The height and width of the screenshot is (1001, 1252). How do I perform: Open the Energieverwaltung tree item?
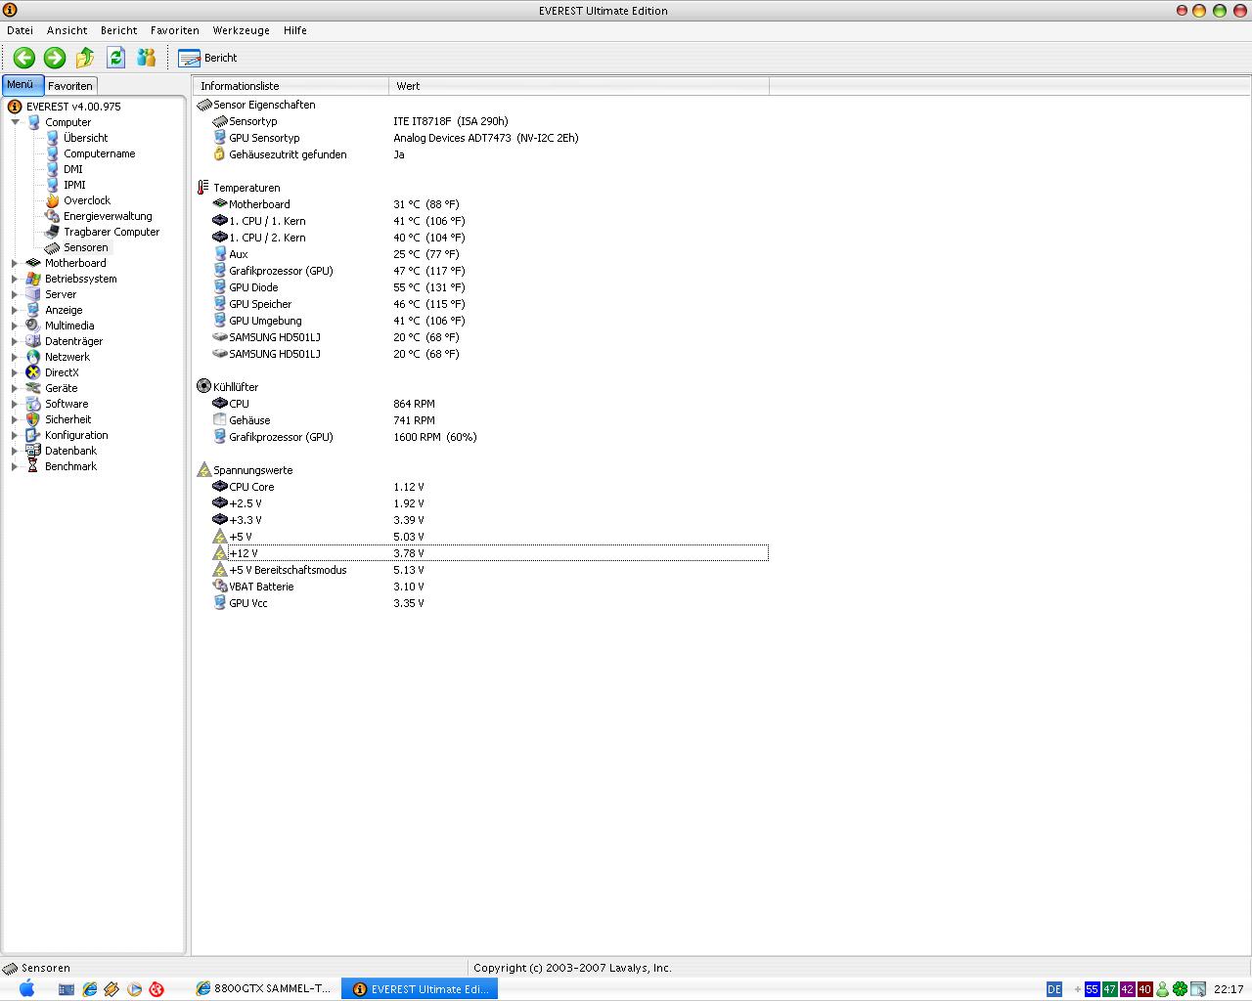(108, 216)
